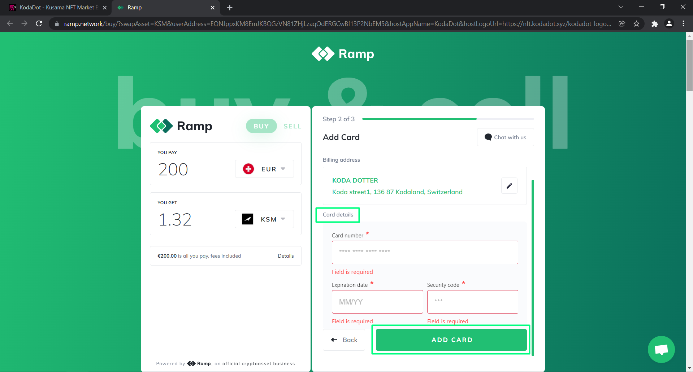Viewport: 693px width, 372px height.
Task: Open the tab search chevron dropdown
Action: (621, 7)
